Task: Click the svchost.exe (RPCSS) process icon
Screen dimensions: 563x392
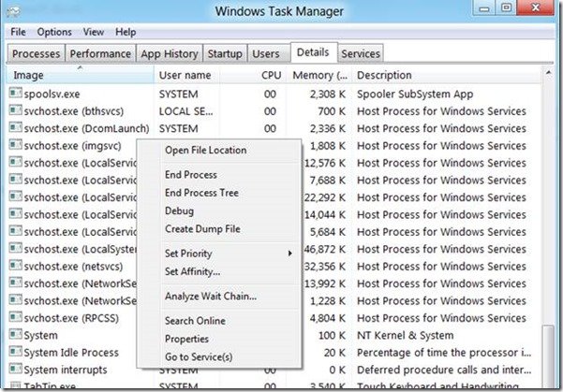Action: coord(15,317)
